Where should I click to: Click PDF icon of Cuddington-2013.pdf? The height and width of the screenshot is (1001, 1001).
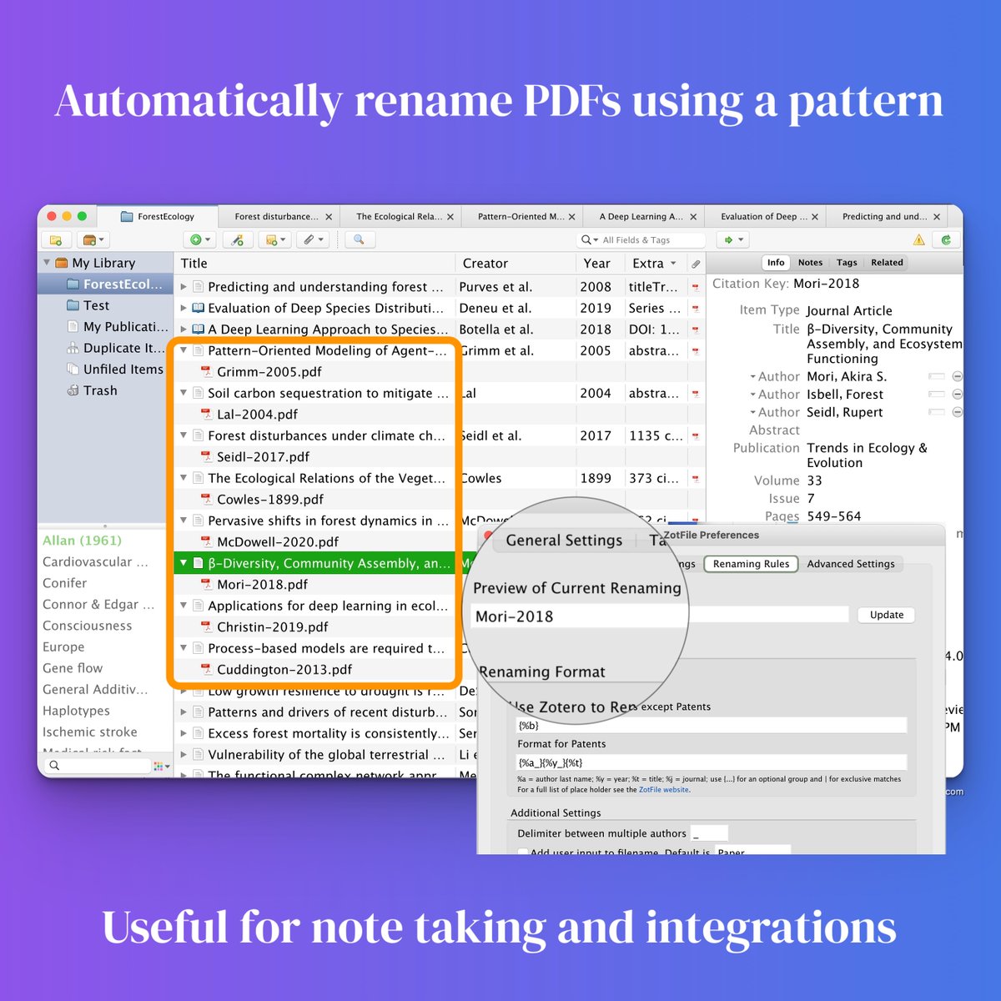[x=206, y=670]
